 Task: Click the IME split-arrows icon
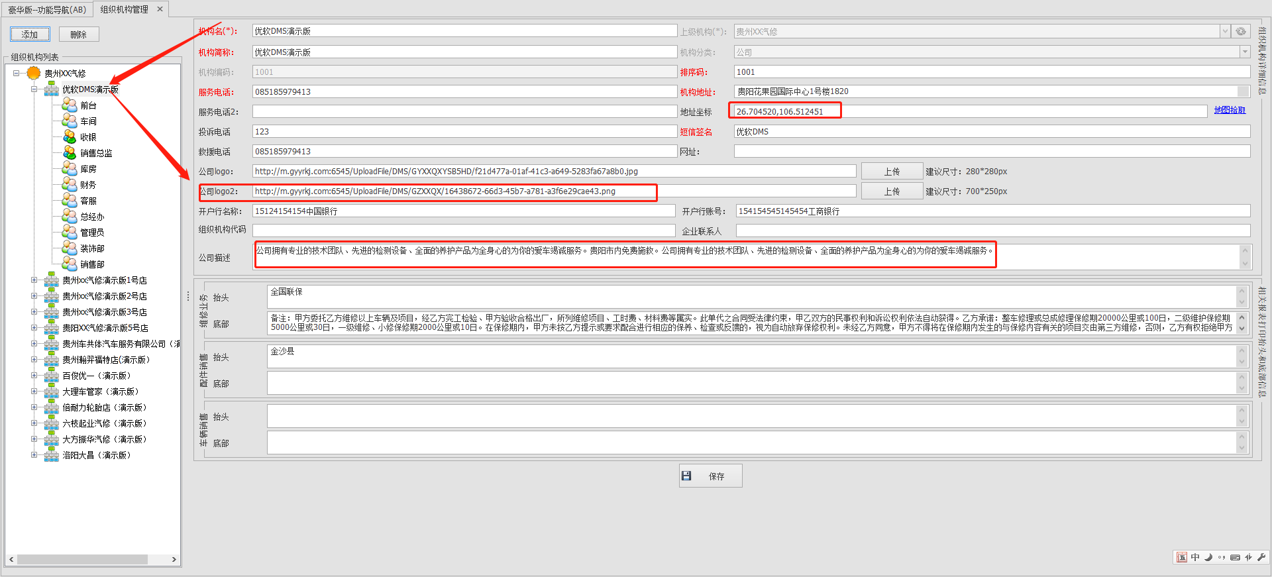point(1248,557)
